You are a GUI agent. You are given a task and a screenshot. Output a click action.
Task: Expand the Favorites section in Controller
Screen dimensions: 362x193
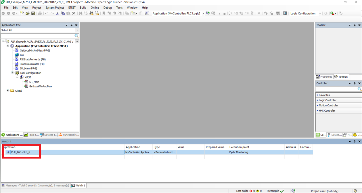pyautogui.click(x=338, y=95)
